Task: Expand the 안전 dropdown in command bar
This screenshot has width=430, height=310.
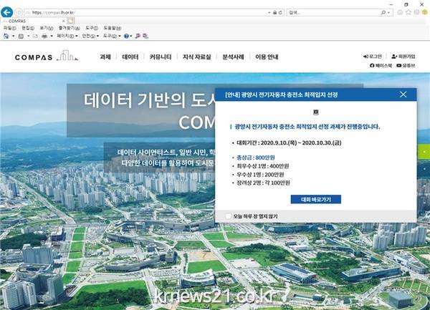Action: point(90,35)
